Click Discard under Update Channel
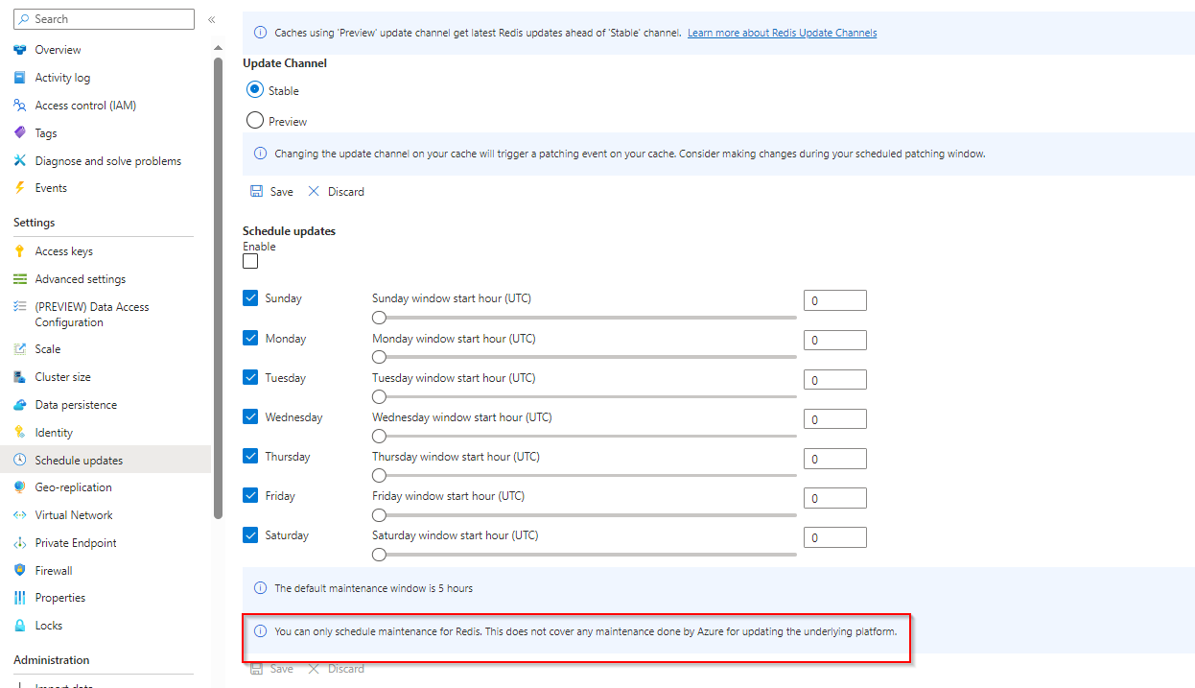This screenshot has height=688, width=1195. [336, 192]
